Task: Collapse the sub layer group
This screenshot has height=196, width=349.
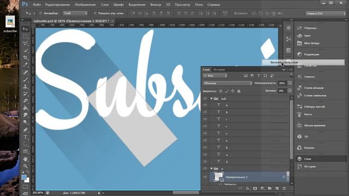Action: pos(212,99)
